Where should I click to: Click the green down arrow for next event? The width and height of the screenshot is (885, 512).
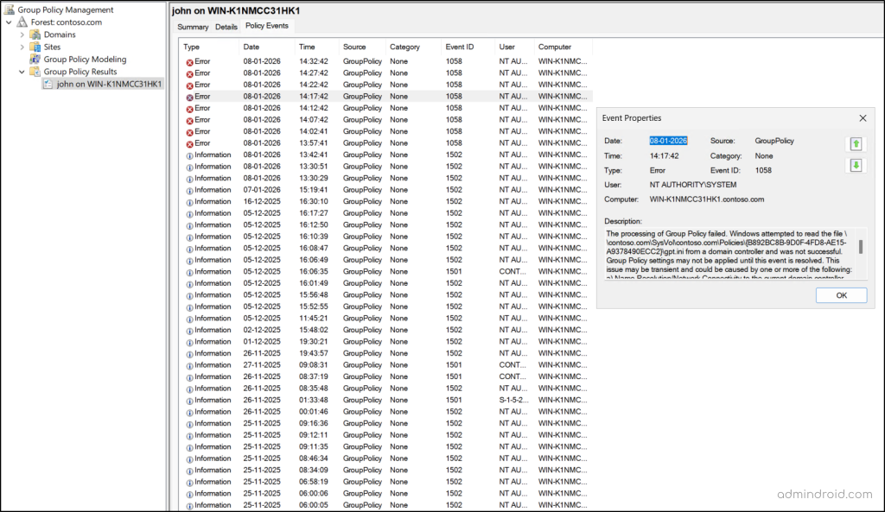(x=856, y=165)
